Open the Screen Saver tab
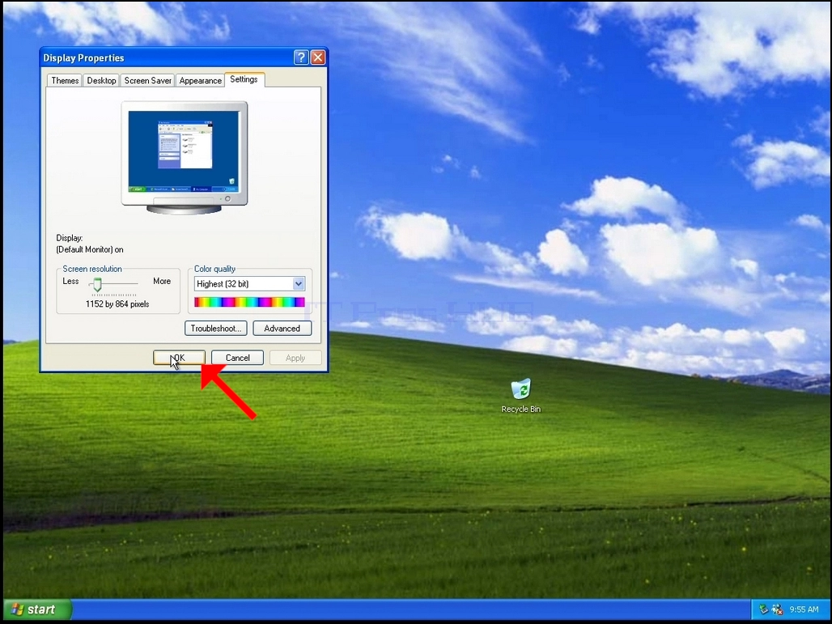This screenshot has width=832, height=624. tap(147, 80)
